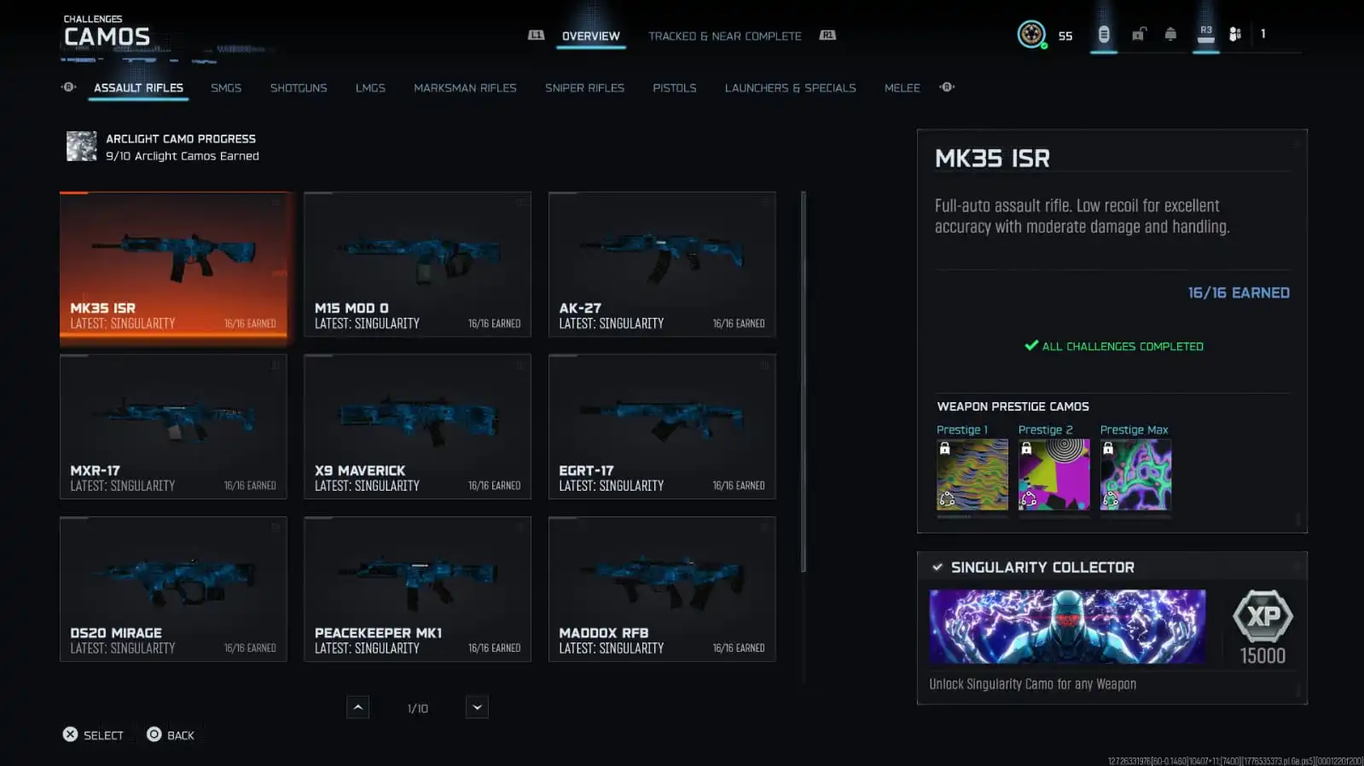This screenshot has width=1364, height=766.
Task: Open the player emblem profile icon
Action: coord(1031,34)
